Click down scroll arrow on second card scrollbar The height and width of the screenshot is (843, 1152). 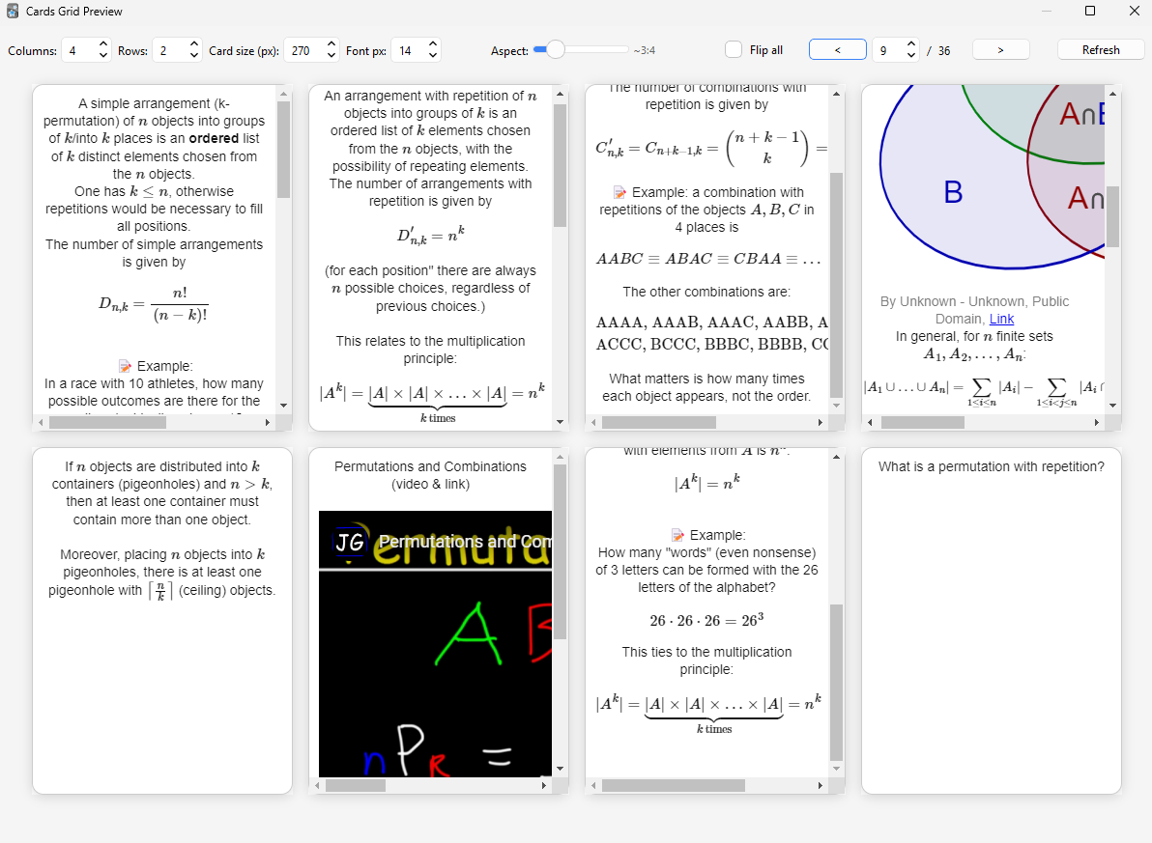[x=559, y=421]
